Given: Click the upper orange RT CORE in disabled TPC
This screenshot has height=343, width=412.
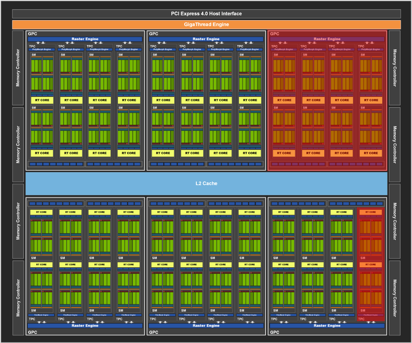Looking at the screenshot, I should (370, 212).
